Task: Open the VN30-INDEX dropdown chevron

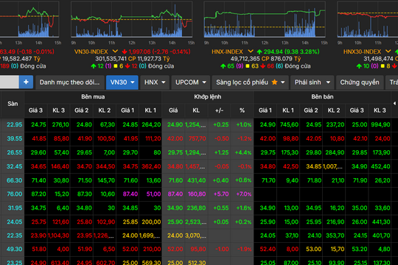Action: point(115,52)
